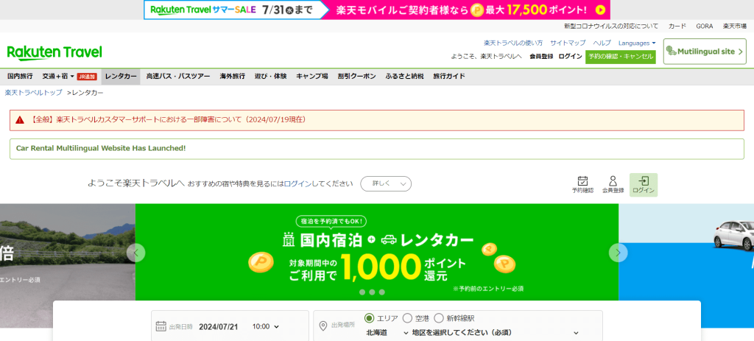Open the Languages dropdown

(x=637, y=43)
